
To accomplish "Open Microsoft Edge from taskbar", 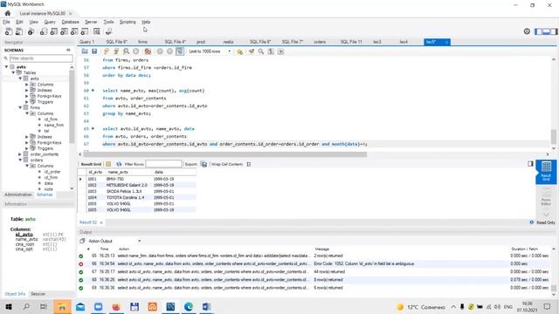I will 189,306.
